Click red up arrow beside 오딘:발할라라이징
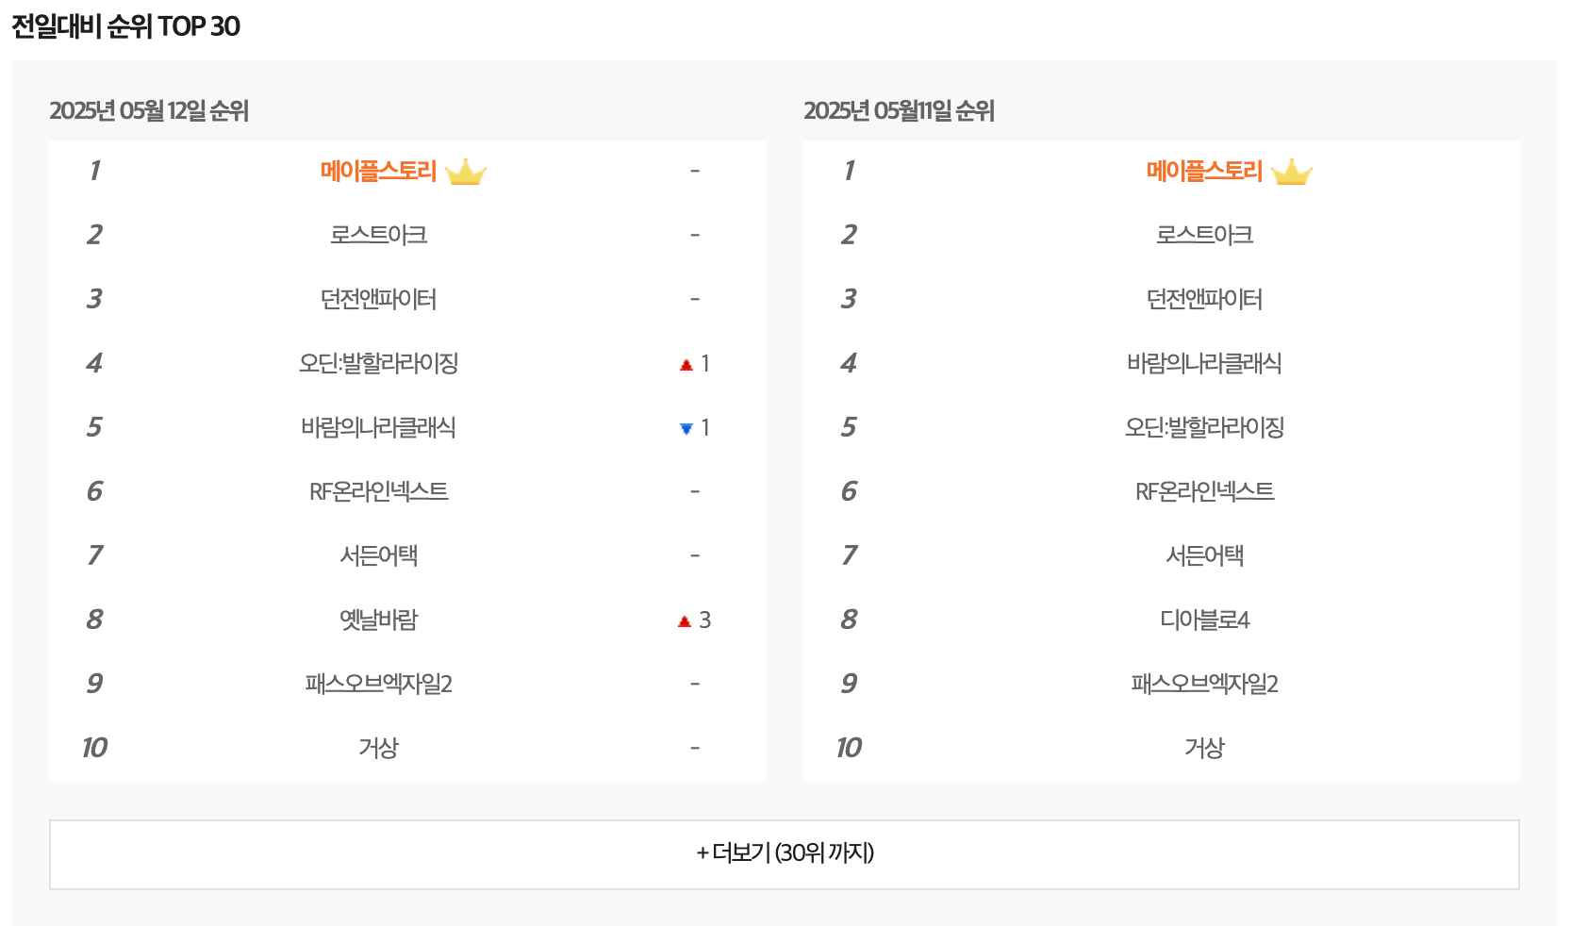This screenshot has height=926, width=1571. click(x=686, y=365)
